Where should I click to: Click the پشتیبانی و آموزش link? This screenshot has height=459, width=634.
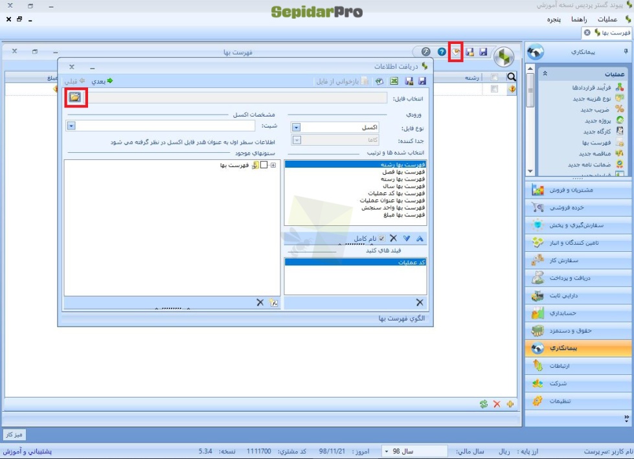click(x=27, y=451)
